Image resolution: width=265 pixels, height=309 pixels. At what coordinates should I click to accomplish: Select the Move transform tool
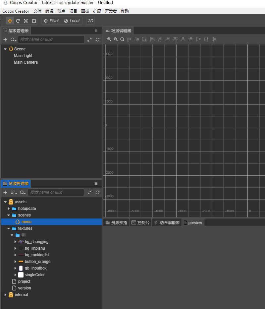pyautogui.click(x=10, y=21)
